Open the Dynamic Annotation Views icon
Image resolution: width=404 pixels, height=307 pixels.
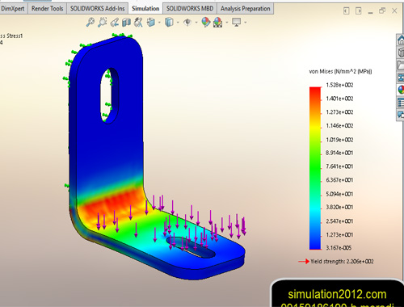138,22
